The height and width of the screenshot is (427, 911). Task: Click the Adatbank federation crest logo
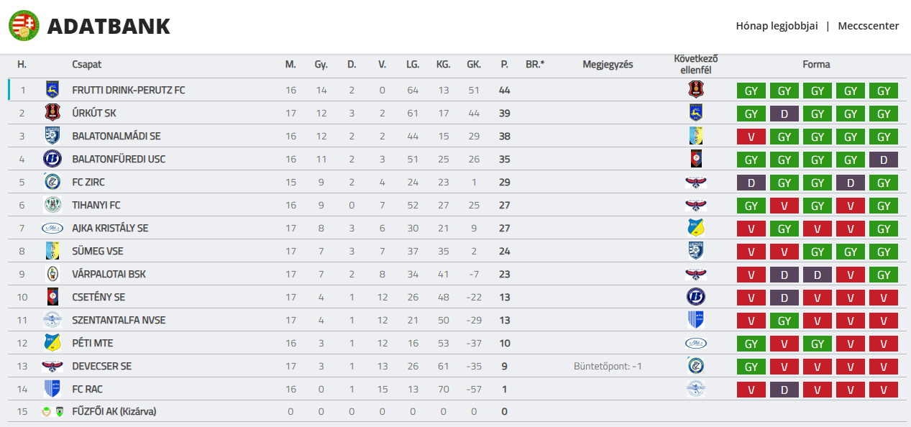[24, 26]
